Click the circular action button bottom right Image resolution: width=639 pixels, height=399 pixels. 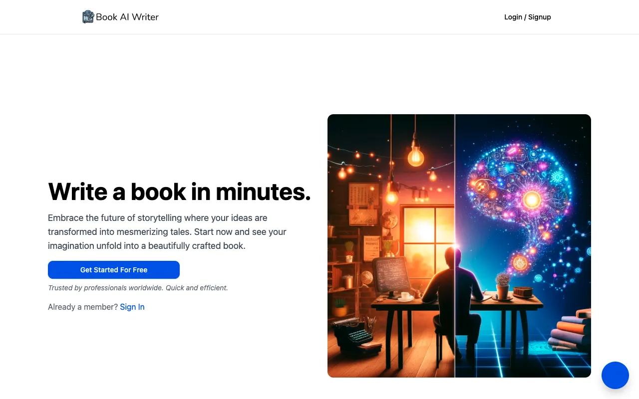615,375
